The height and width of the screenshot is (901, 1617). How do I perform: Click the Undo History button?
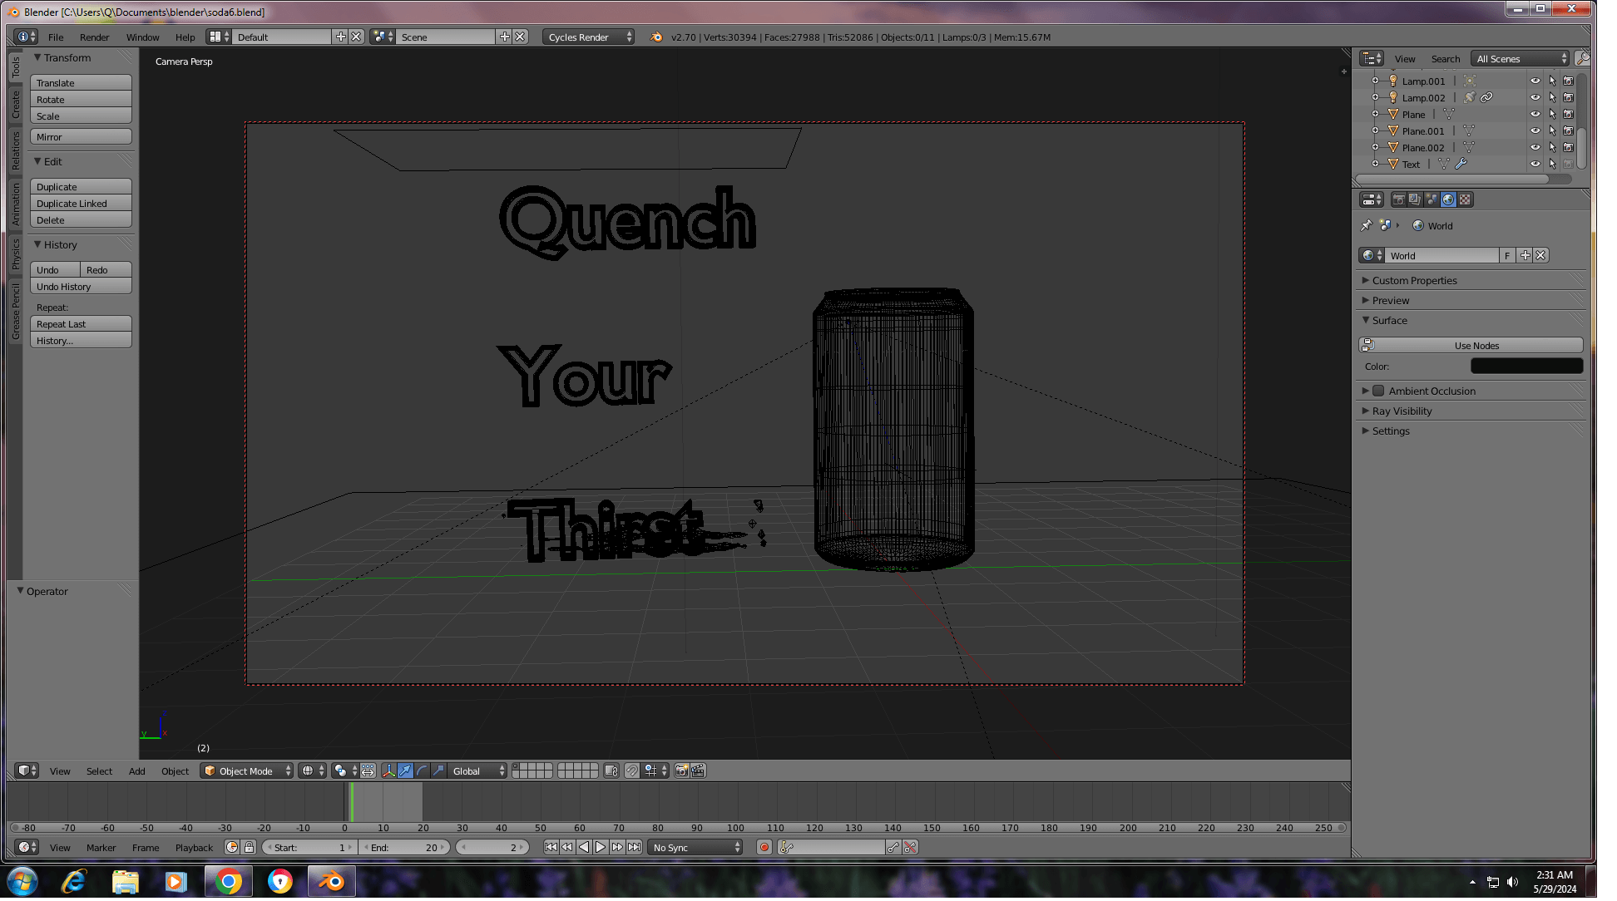pyautogui.click(x=82, y=287)
